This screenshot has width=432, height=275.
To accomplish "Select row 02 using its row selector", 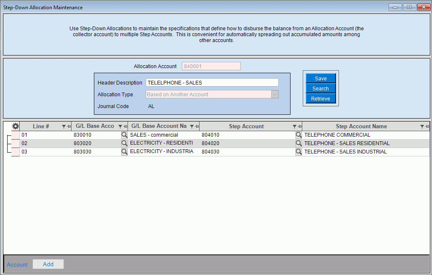I will (x=16, y=143).
